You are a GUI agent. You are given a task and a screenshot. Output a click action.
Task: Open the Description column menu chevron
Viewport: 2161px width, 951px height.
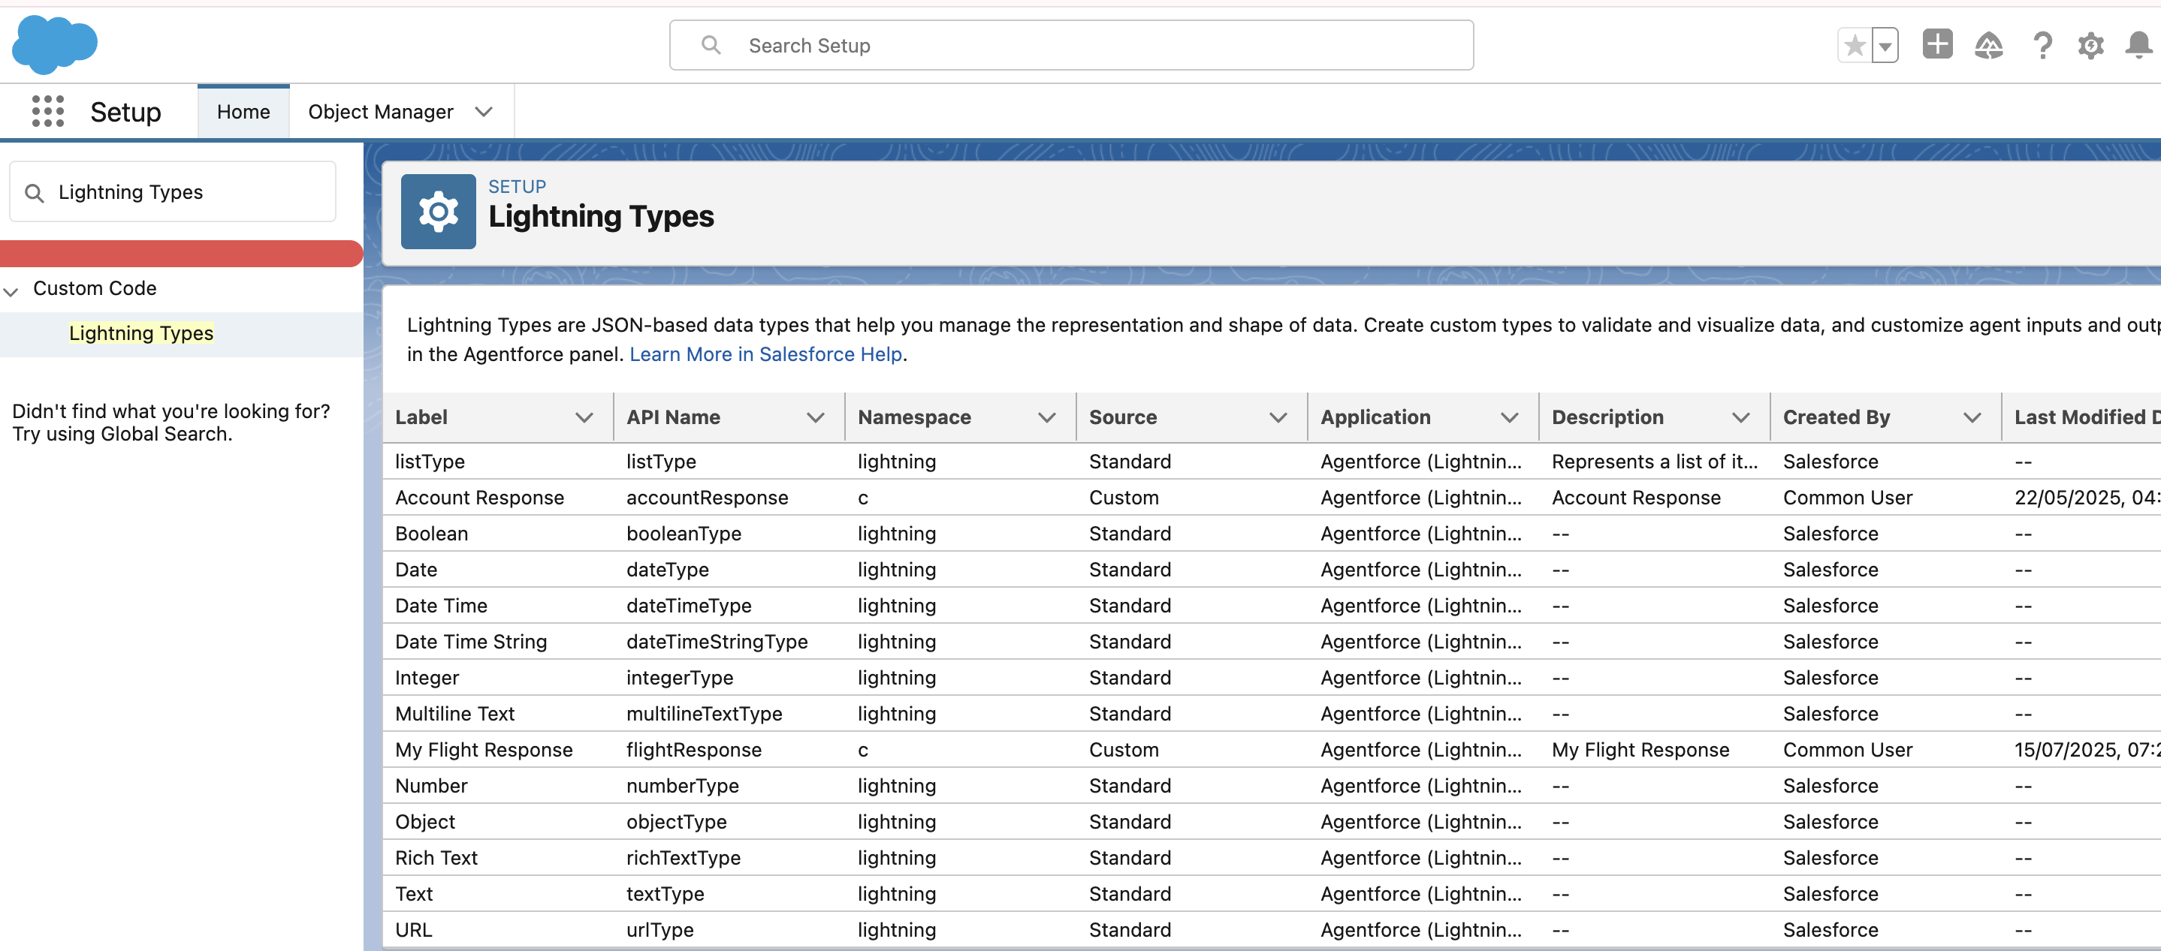coord(1742,417)
